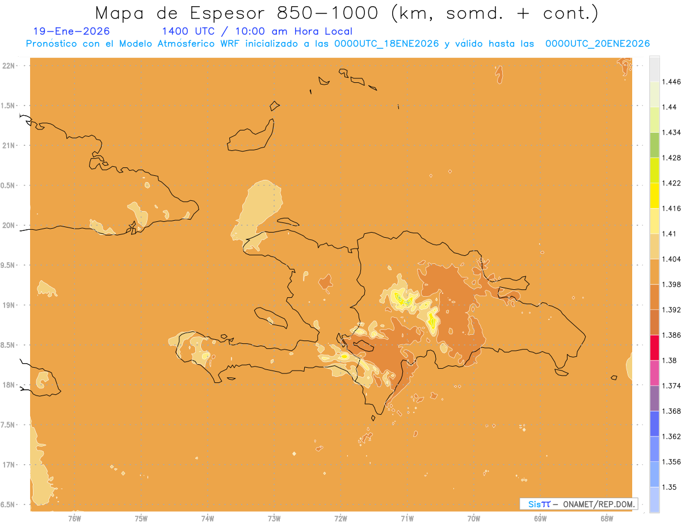Select the purple legend swatch between 1.368 and 1.374
The width and height of the screenshot is (681, 526).
(x=654, y=398)
